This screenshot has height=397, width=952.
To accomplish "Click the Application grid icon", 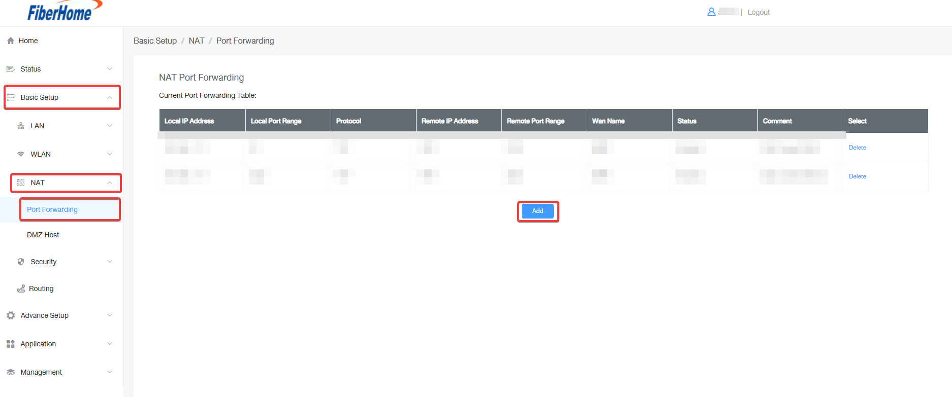I will click(11, 344).
